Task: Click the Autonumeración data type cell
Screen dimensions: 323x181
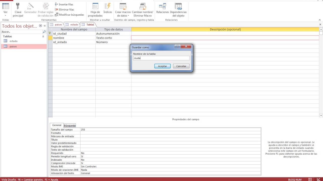Action: tap(113, 33)
